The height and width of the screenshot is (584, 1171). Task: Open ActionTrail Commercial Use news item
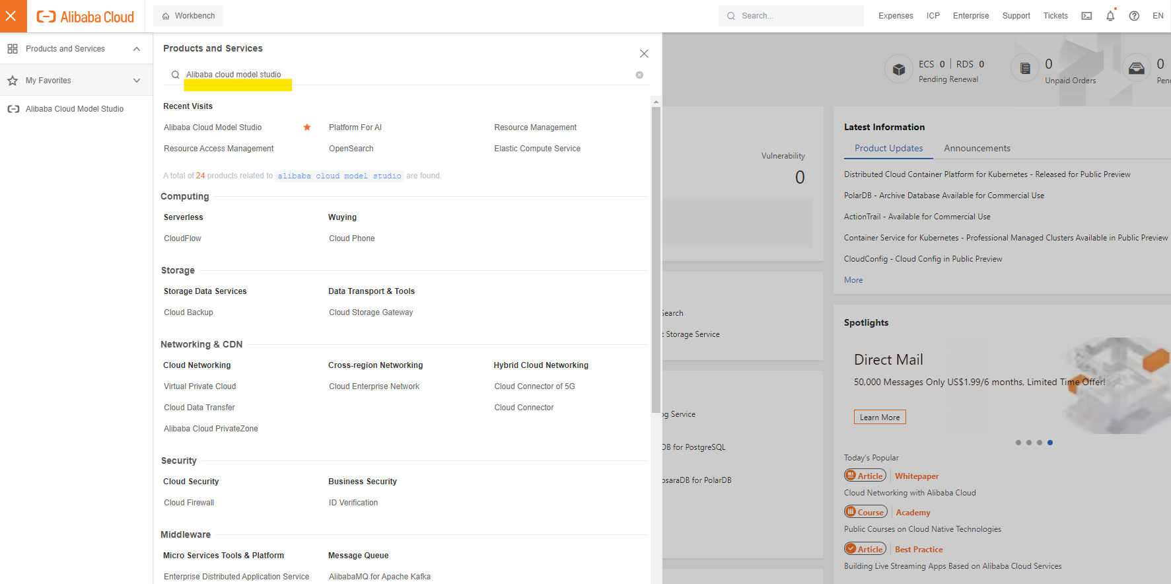(917, 217)
